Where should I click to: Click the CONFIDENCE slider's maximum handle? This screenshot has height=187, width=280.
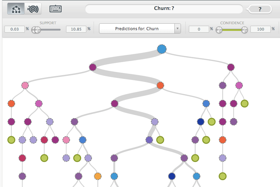tap(245, 30)
